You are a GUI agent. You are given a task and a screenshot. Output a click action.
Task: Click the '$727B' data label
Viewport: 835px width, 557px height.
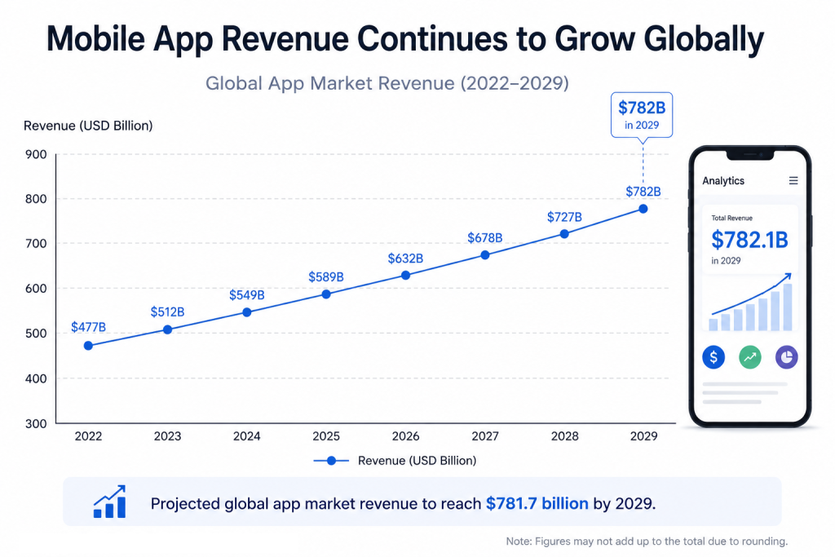coord(564,217)
